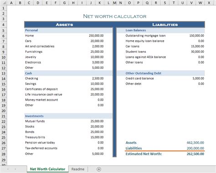Select the Home value 250,000.00
The image size is (216, 173).
(96, 36)
